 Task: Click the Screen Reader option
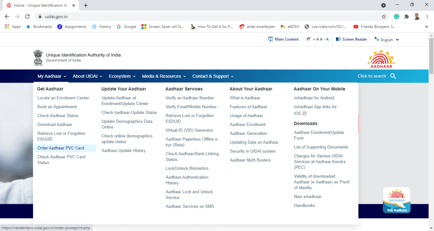351,39
